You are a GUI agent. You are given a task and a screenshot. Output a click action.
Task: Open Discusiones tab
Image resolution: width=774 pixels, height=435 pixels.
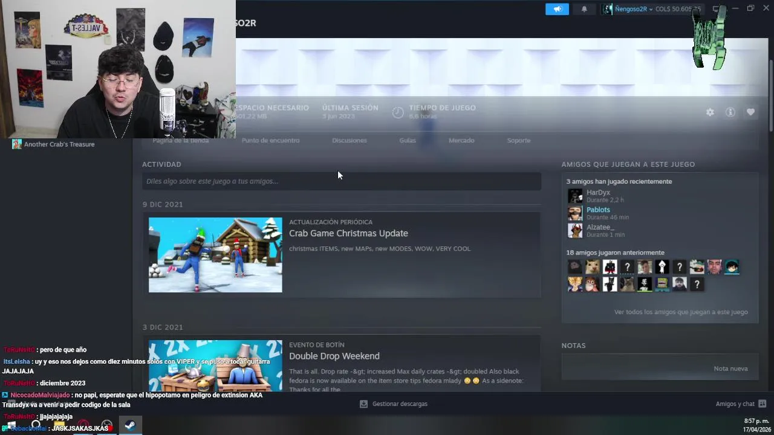tap(350, 140)
